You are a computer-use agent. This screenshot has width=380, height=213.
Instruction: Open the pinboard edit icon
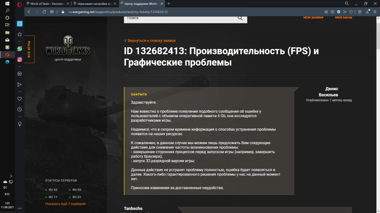[x=326, y=12]
